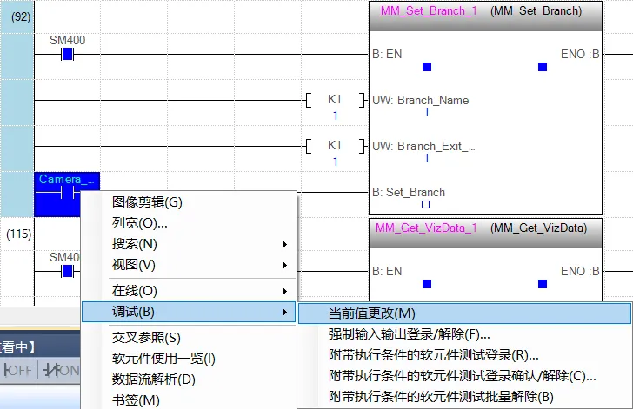Select SM400 contact in rung 92
The height and width of the screenshot is (409, 633).
[68, 54]
